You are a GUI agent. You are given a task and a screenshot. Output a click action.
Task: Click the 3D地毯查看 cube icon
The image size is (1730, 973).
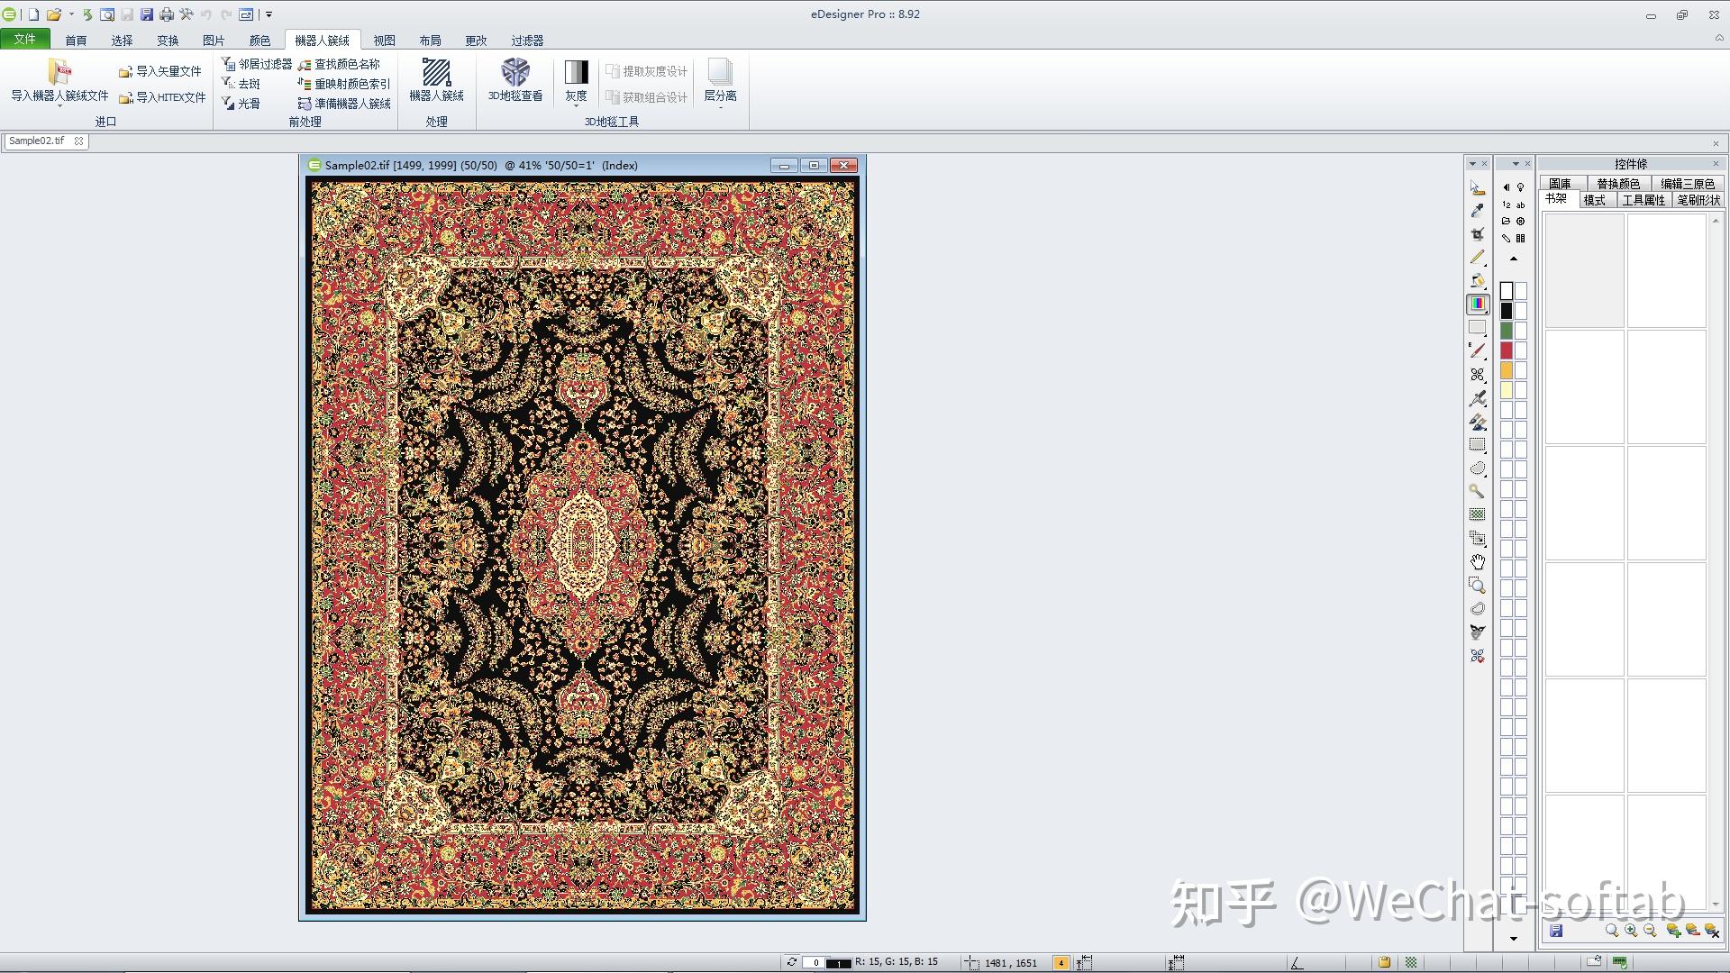(x=515, y=73)
